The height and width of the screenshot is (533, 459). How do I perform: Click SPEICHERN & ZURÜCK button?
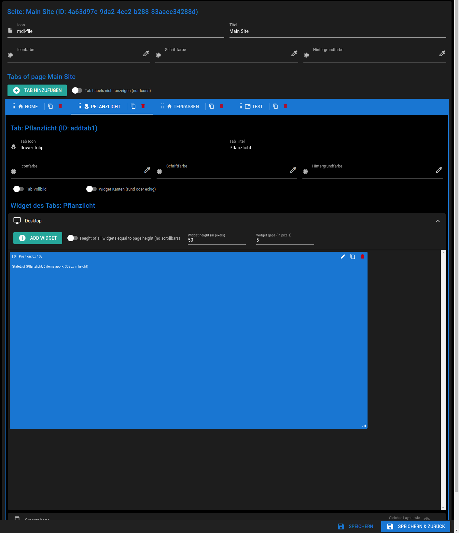pos(416,526)
